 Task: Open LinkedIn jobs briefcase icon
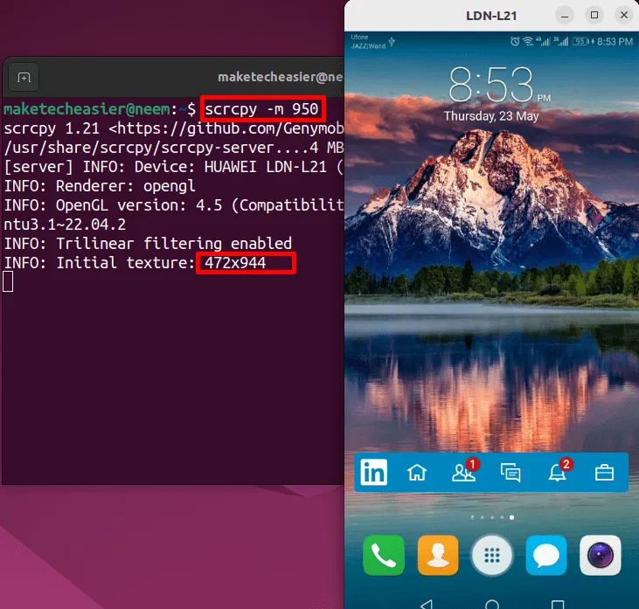[x=604, y=473]
